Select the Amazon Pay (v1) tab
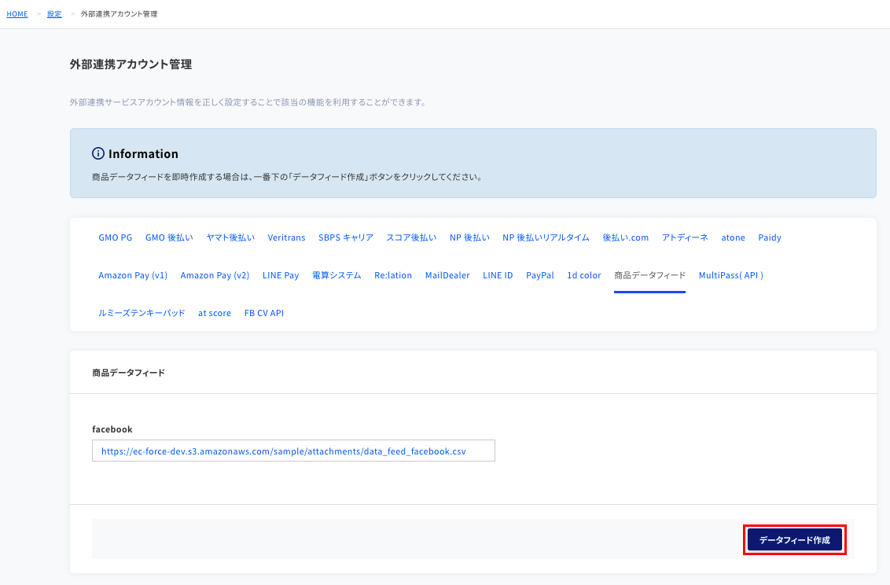Screen dimensions: 890x585 [133, 275]
